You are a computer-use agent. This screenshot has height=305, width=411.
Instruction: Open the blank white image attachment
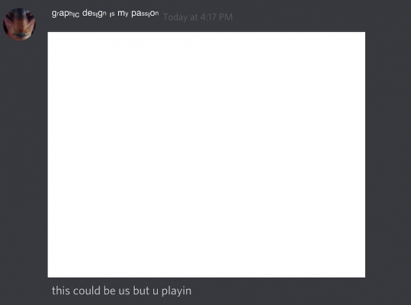pos(207,155)
